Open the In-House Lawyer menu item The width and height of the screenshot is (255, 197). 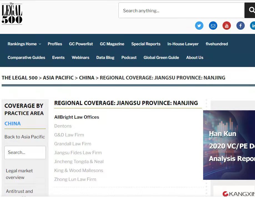183,44
